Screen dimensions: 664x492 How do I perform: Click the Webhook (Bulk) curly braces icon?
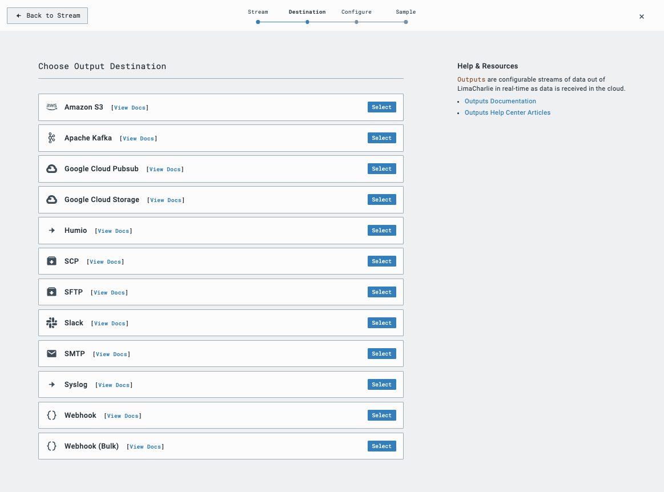[51, 446]
